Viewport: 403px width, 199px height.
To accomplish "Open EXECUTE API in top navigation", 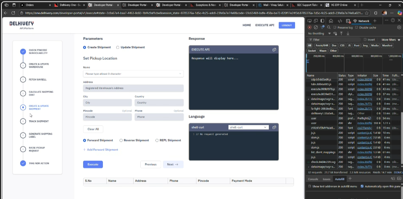I will pyautogui.click(x=264, y=25).
